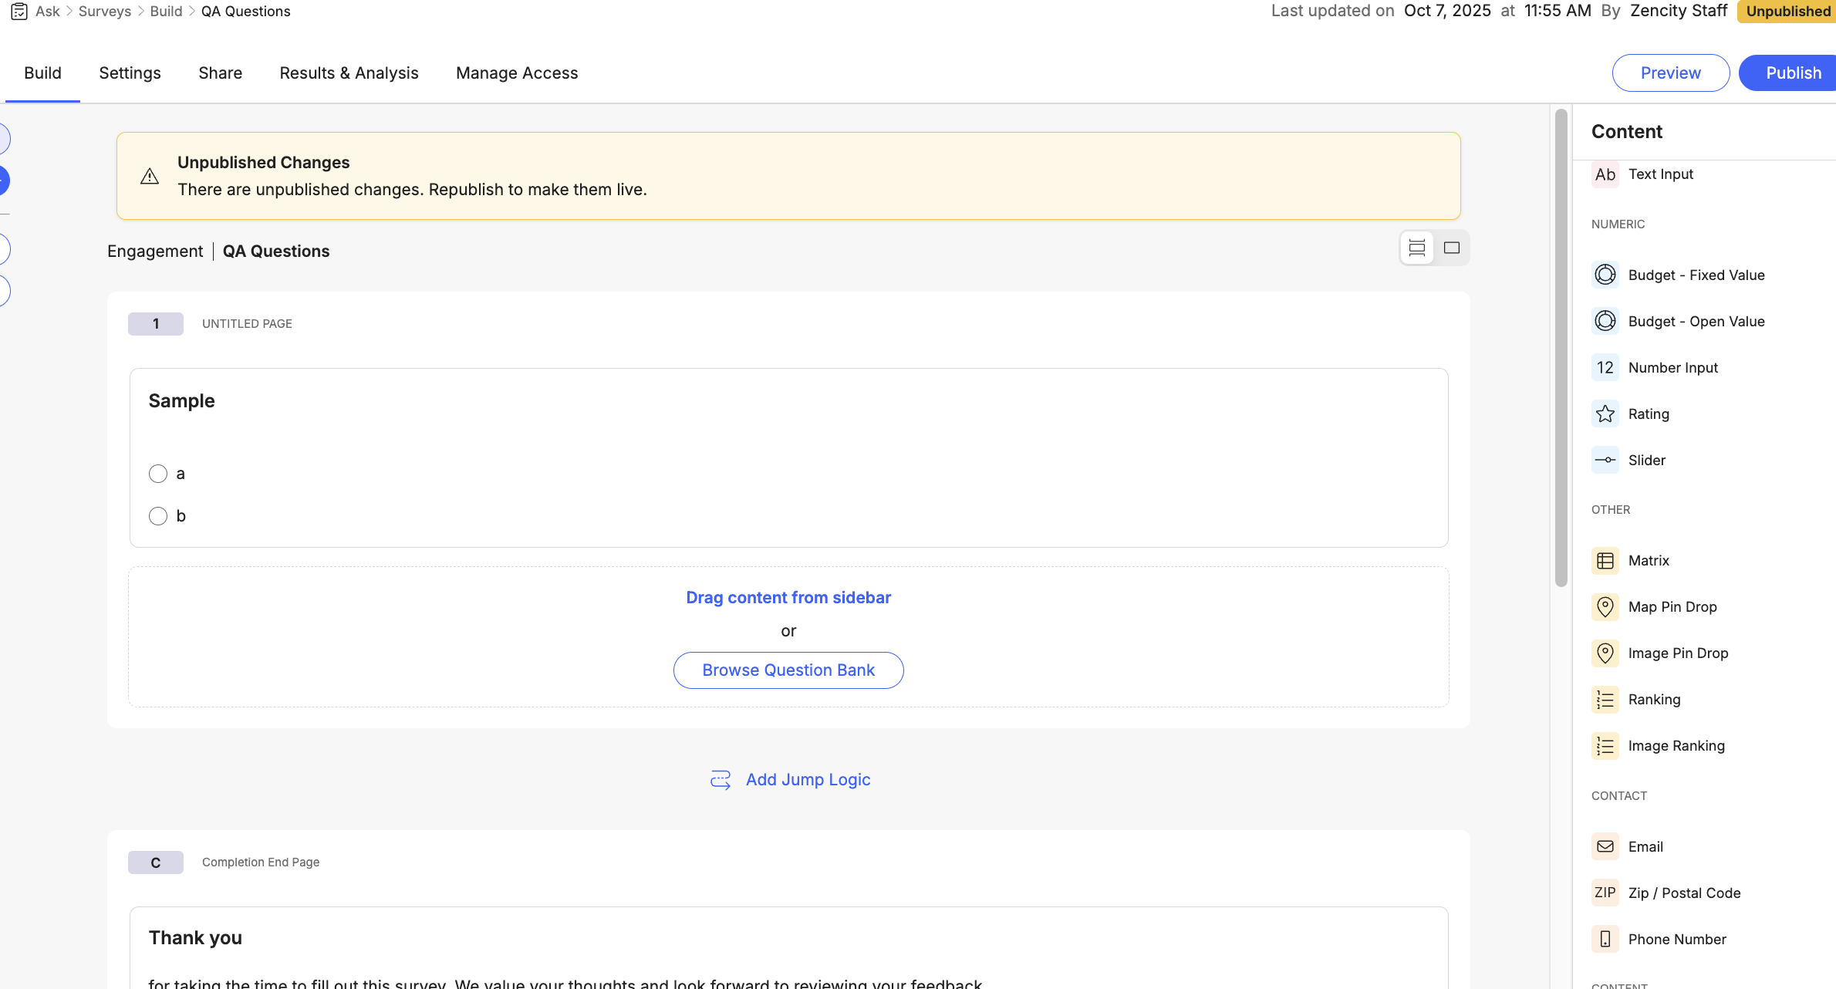Switch to single page view toggle
Viewport: 1836px width, 989px height.
click(1452, 248)
